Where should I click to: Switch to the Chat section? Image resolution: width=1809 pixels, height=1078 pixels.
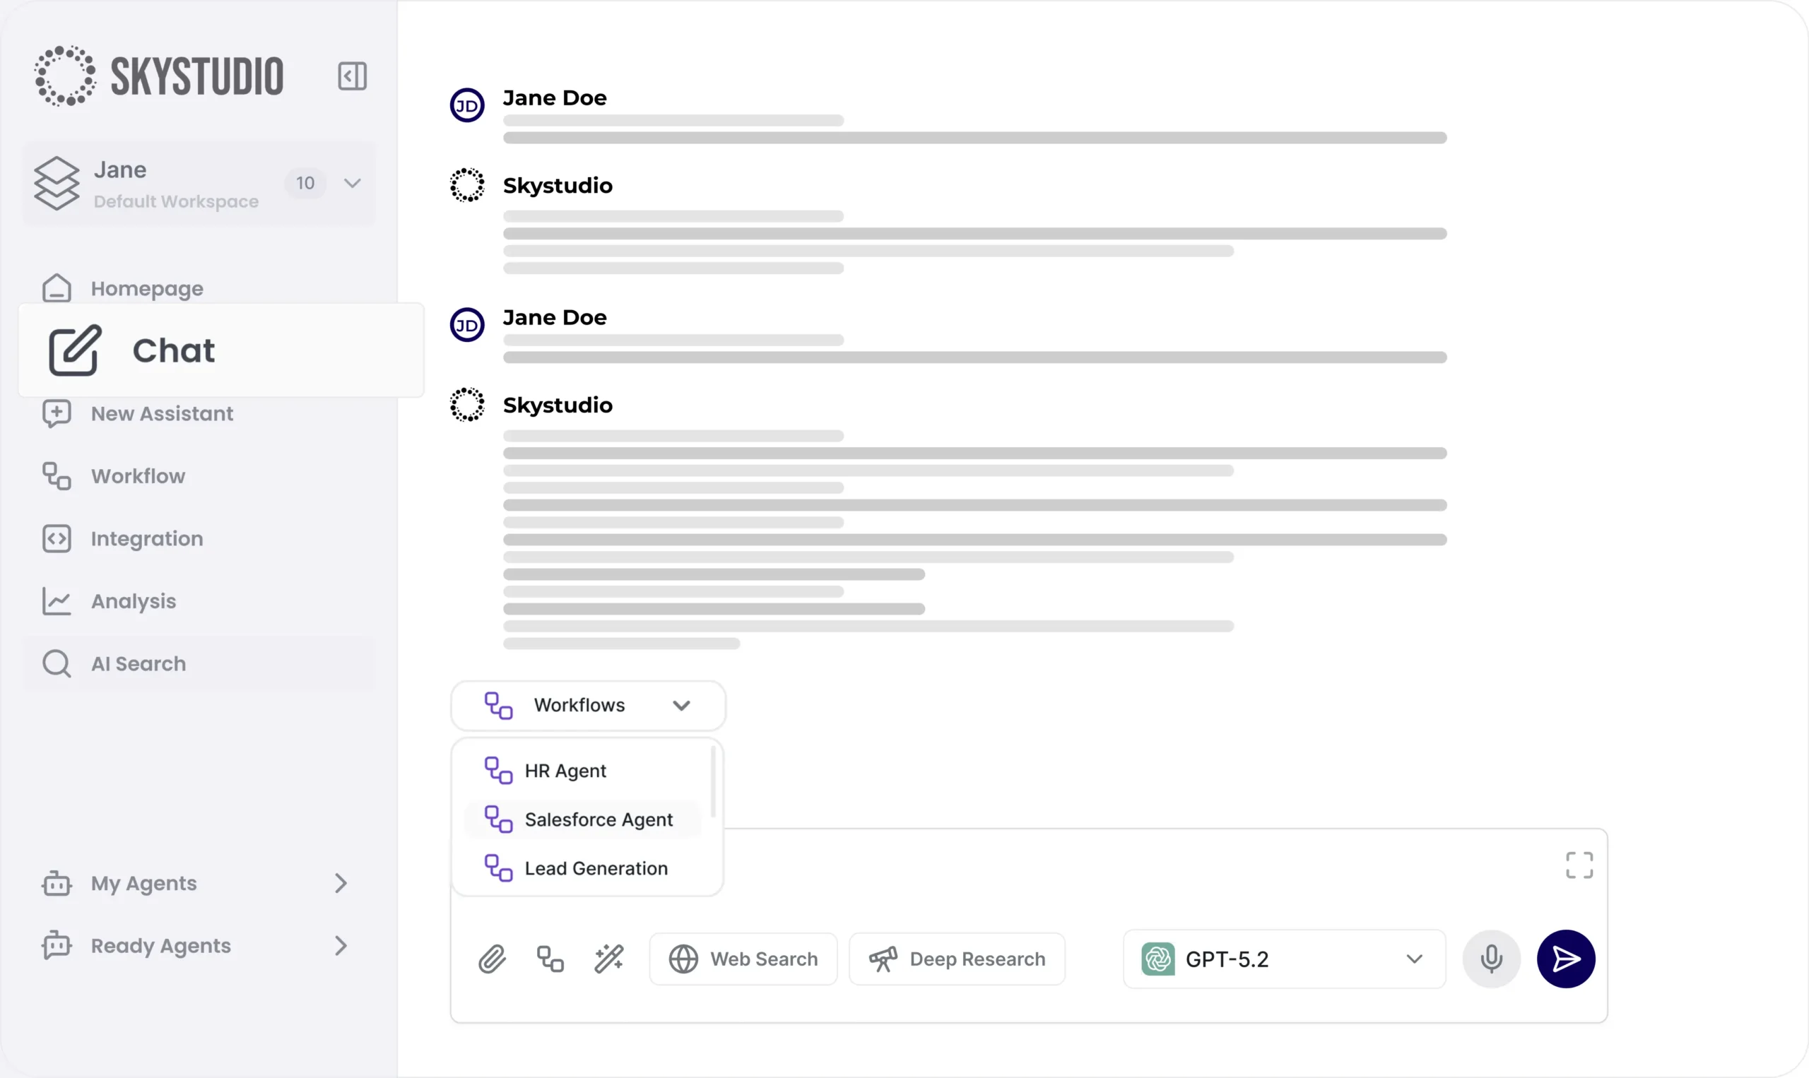[175, 351]
